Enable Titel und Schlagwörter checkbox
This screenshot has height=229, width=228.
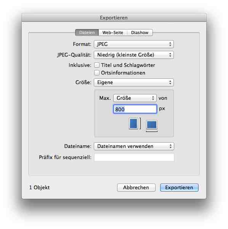(x=97, y=65)
